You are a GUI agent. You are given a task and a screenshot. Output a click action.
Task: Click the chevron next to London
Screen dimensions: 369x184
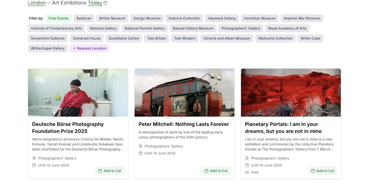[x=49, y=3]
